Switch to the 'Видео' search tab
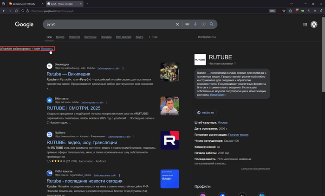Screen dimensions: 325x196 [60, 37]
